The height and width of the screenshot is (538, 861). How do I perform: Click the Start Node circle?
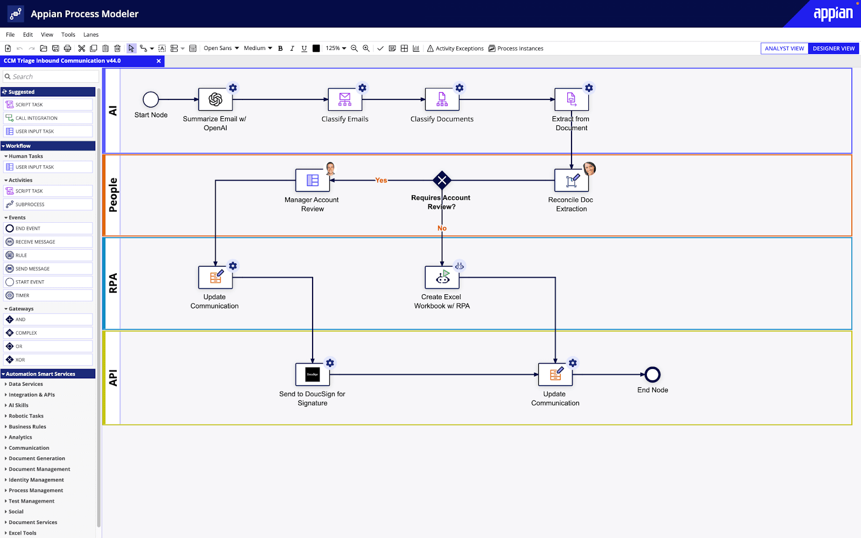pyautogui.click(x=151, y=100)
